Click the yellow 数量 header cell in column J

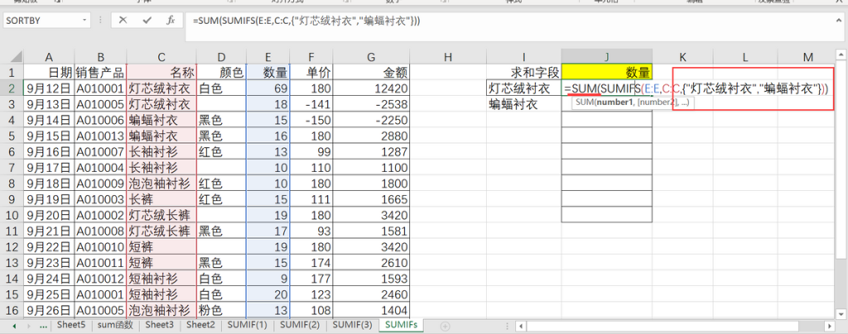[606, 72]
